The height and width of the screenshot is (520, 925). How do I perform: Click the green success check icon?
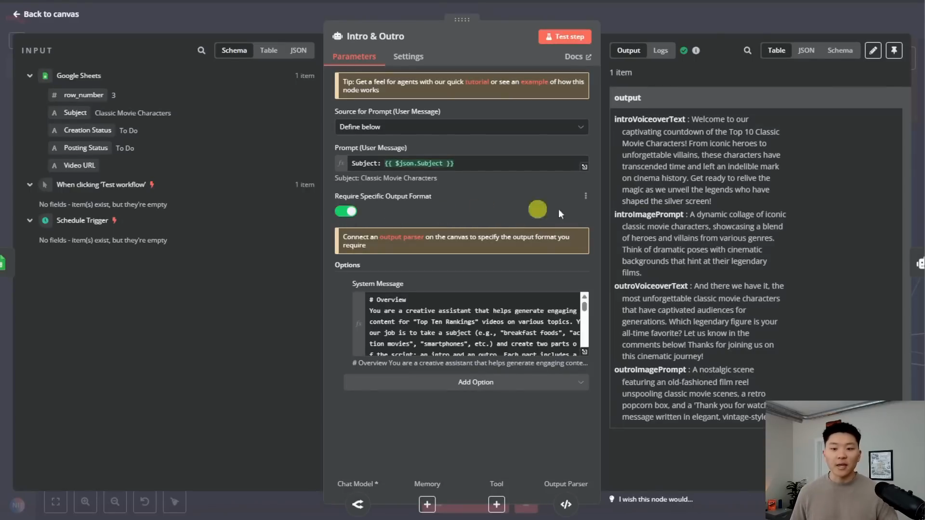coord(684,50)
